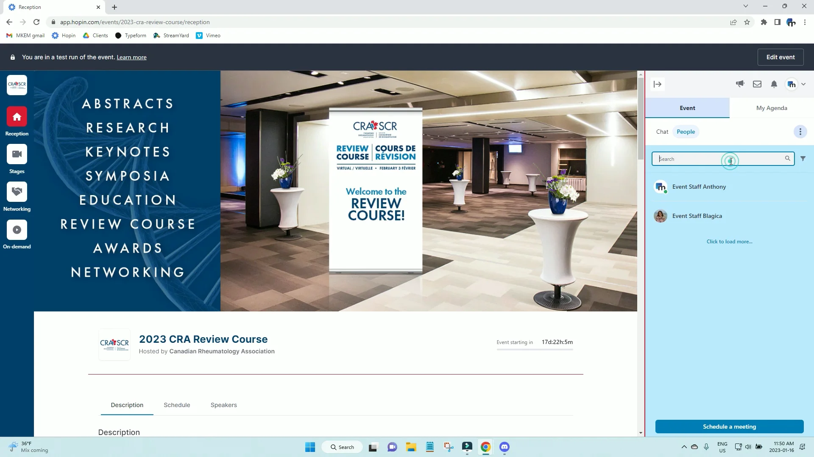Switch to the My Agenda tab
The width and height of the screenshot is (814, 457).
[x=771, y=108]
